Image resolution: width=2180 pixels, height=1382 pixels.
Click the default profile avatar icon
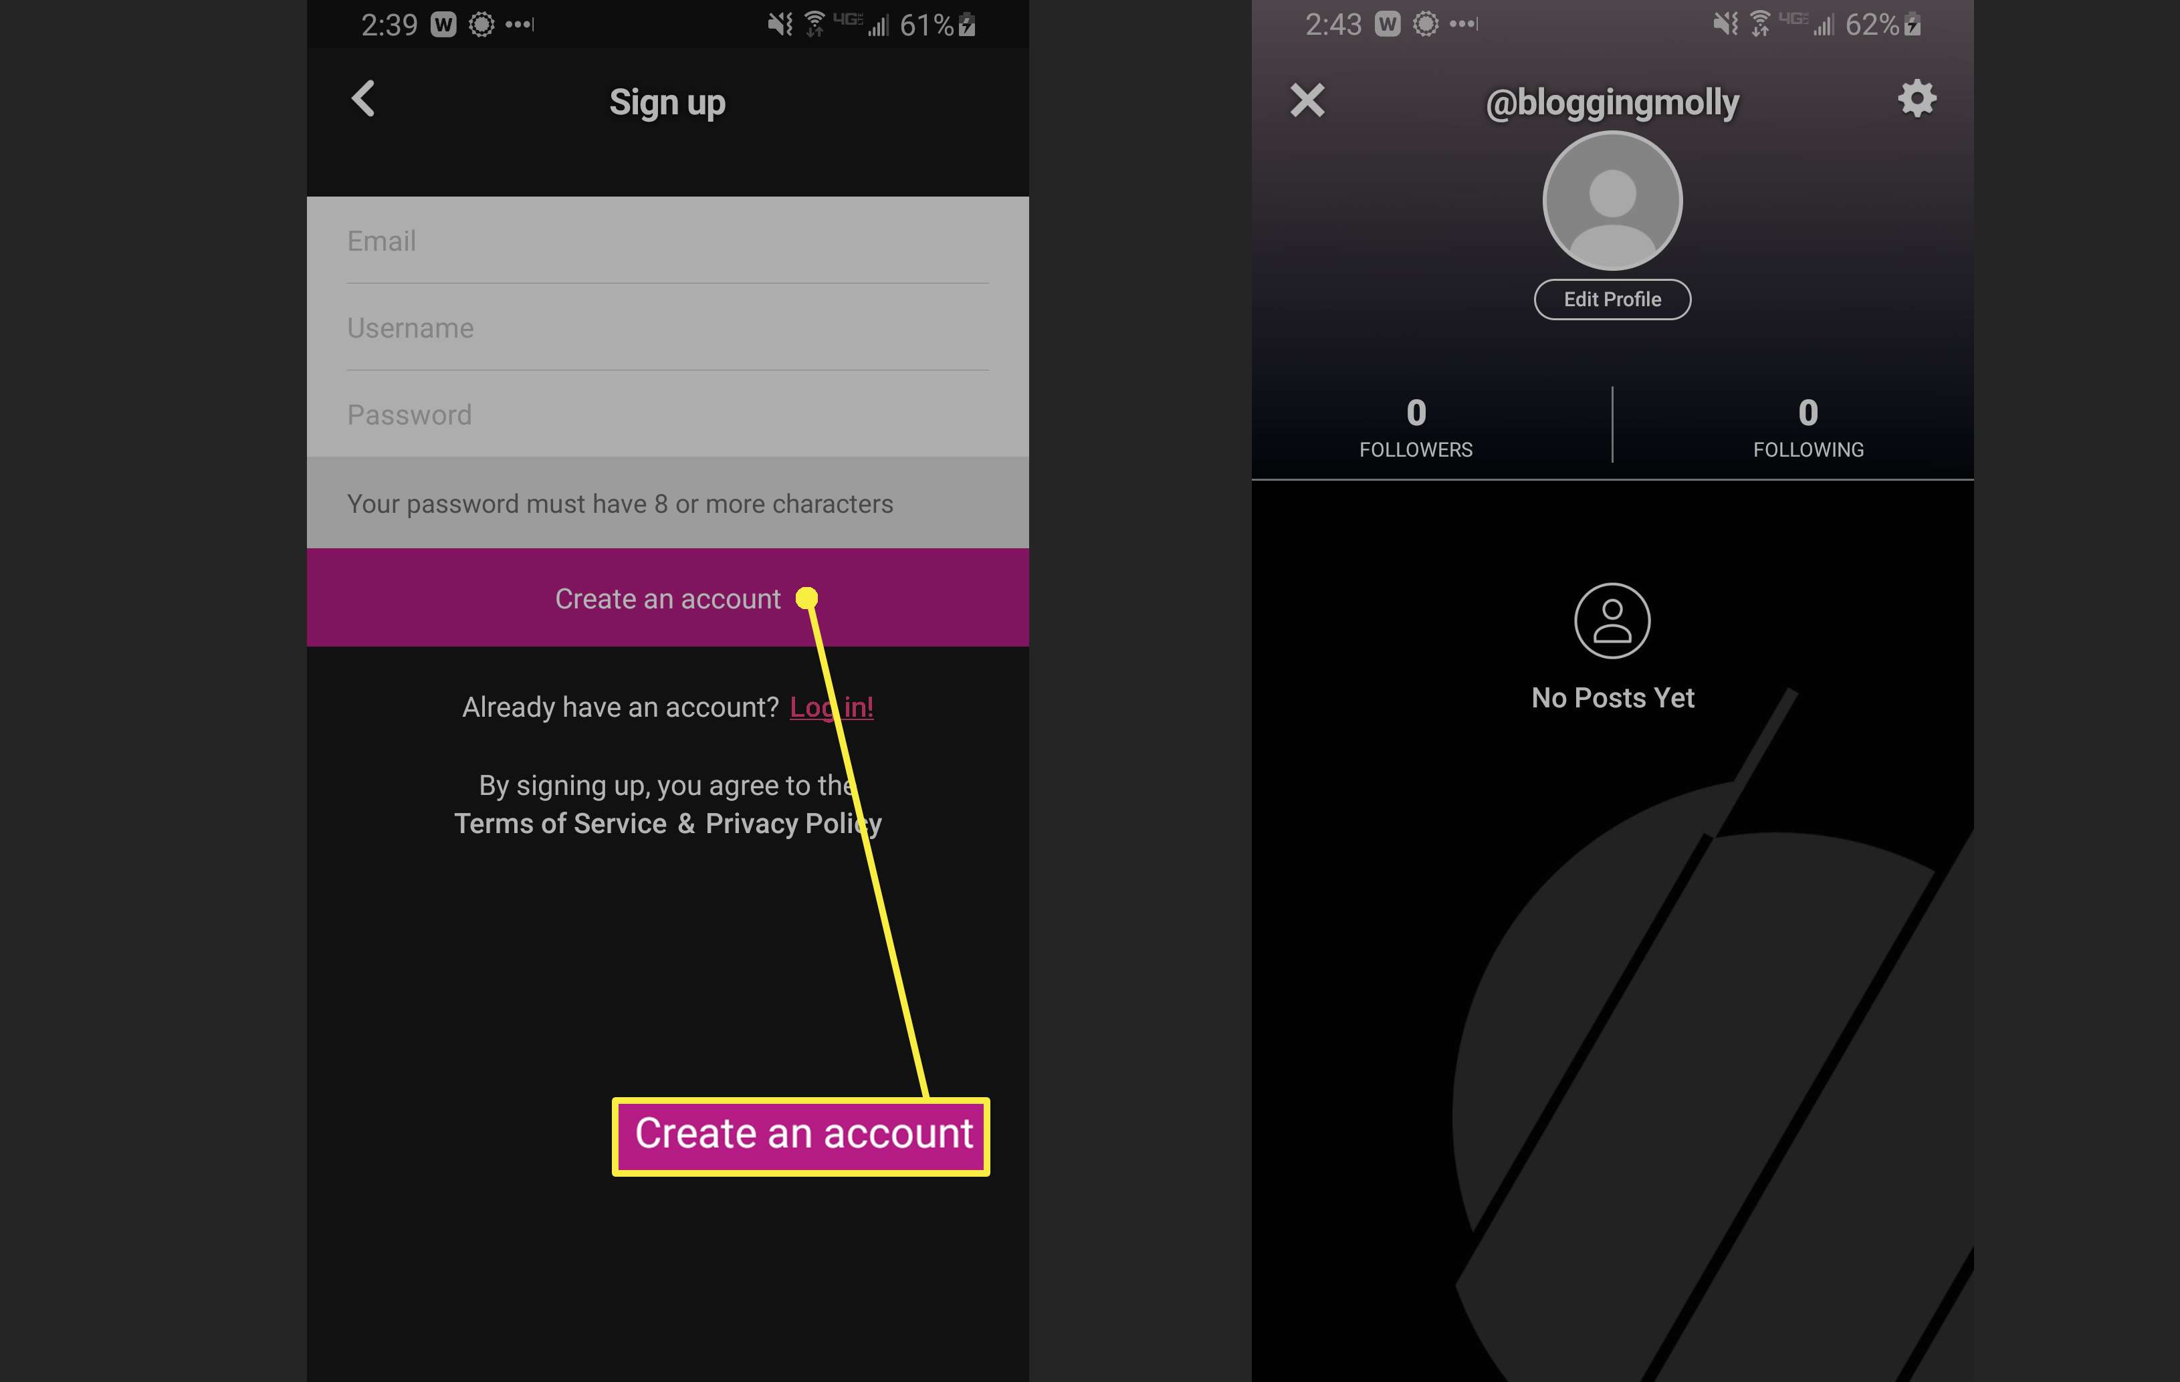(x=1610, y=200)
